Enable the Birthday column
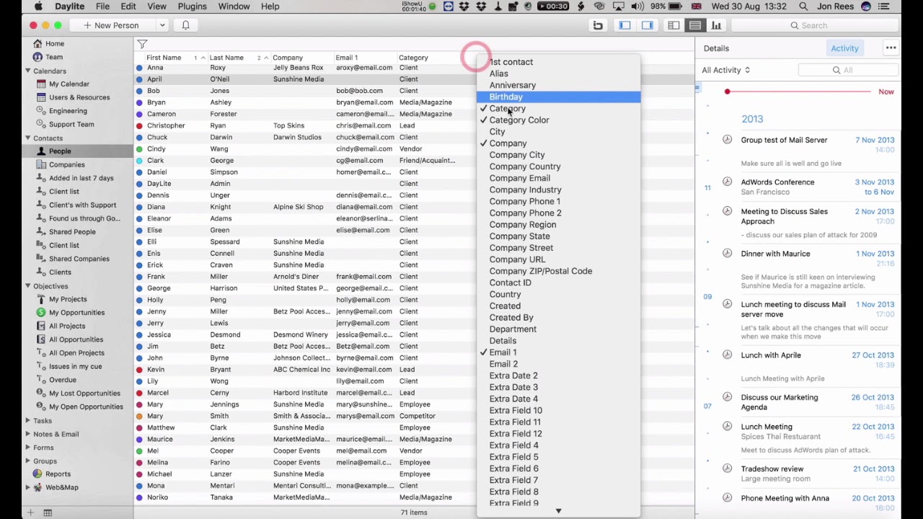 (557, 97)
